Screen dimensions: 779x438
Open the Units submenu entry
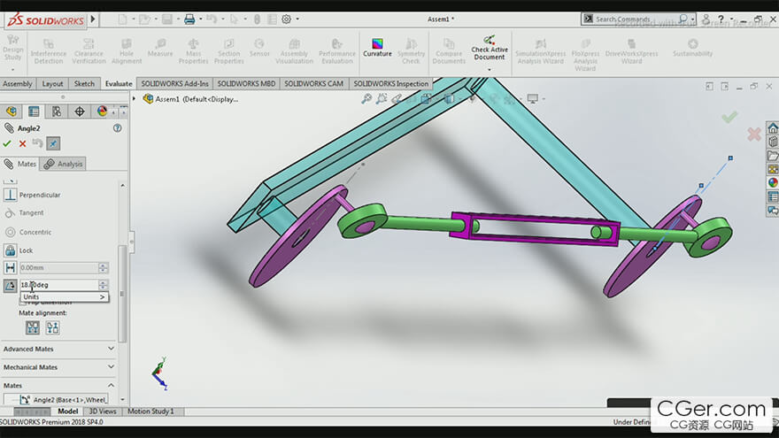(65, 296)
